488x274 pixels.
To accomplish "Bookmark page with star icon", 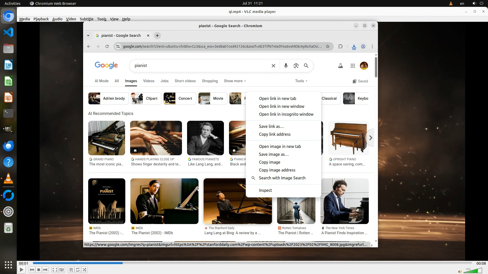I will (328, 46).
